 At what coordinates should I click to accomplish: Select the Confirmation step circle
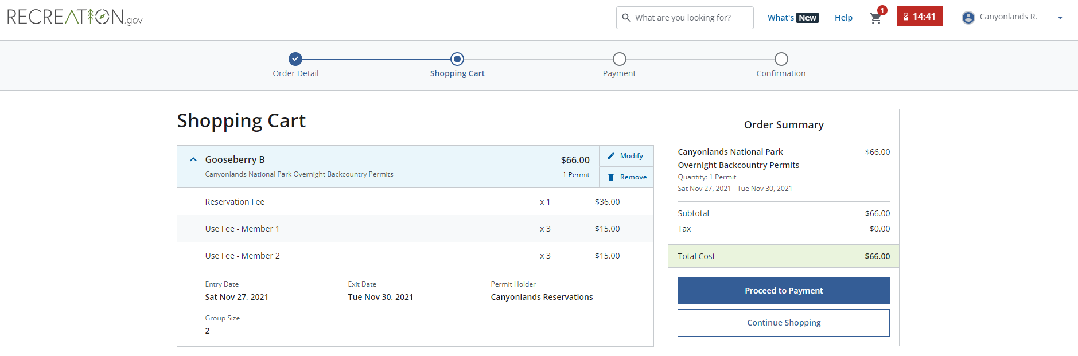click(x=781, y=59)
